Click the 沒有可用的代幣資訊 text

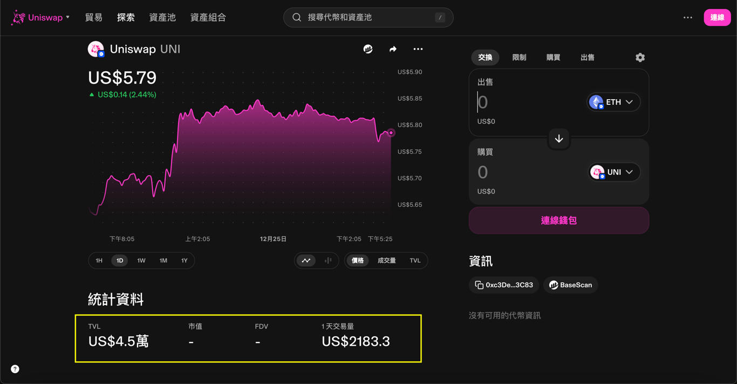pos(504,316)
